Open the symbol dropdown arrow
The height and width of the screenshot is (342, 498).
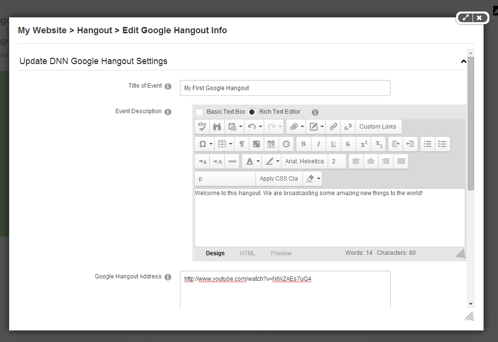pyautogui.click(x=211, y=144)
